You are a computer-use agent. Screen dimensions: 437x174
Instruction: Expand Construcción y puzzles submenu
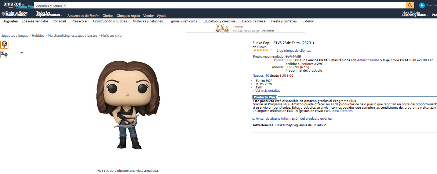click(111, 21)
